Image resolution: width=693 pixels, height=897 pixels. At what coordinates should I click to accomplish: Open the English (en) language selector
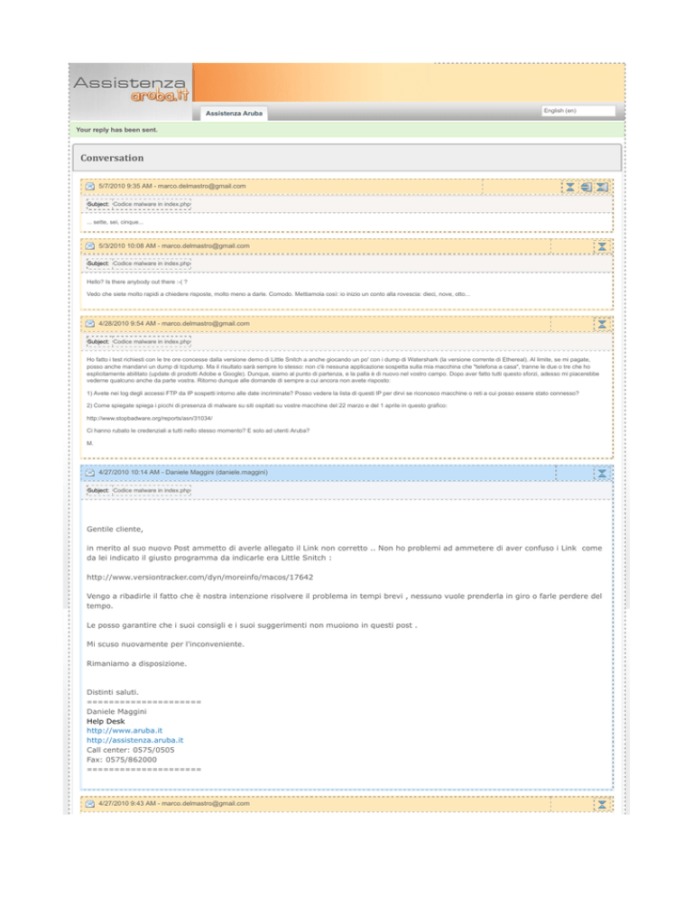(578, 110)
